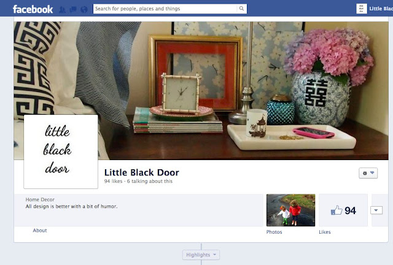Open the notifications globe icon
This screenshot has width=393, height=265.
[84, 10]
